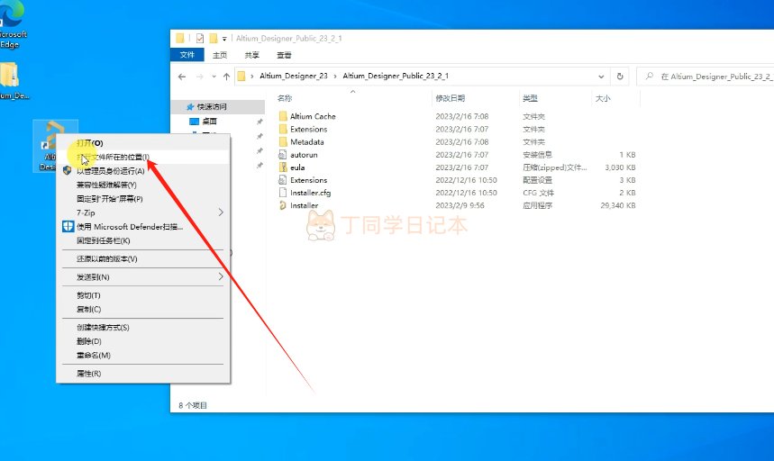The image size is (774, 461).
Task: Choose 复制(C) in context menu
Action: 143,309
